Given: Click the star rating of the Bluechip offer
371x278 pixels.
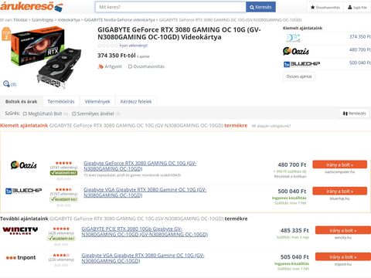Looking at the screenshot, I should 64,189.
